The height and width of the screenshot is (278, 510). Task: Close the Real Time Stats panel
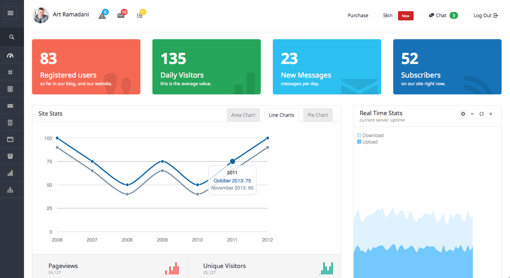pyautogui.click(x=491, y=114)
